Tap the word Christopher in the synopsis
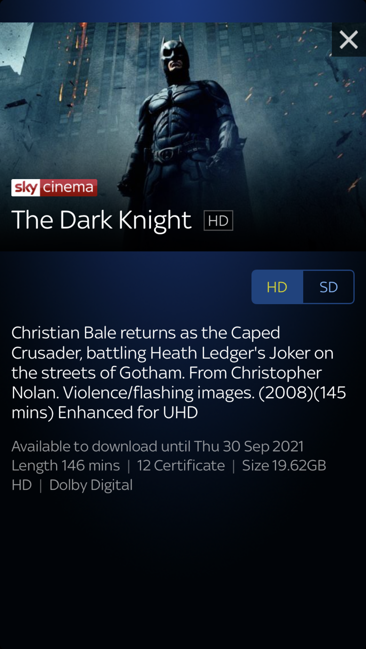This screenshot has width=366, height=649. 276,373
